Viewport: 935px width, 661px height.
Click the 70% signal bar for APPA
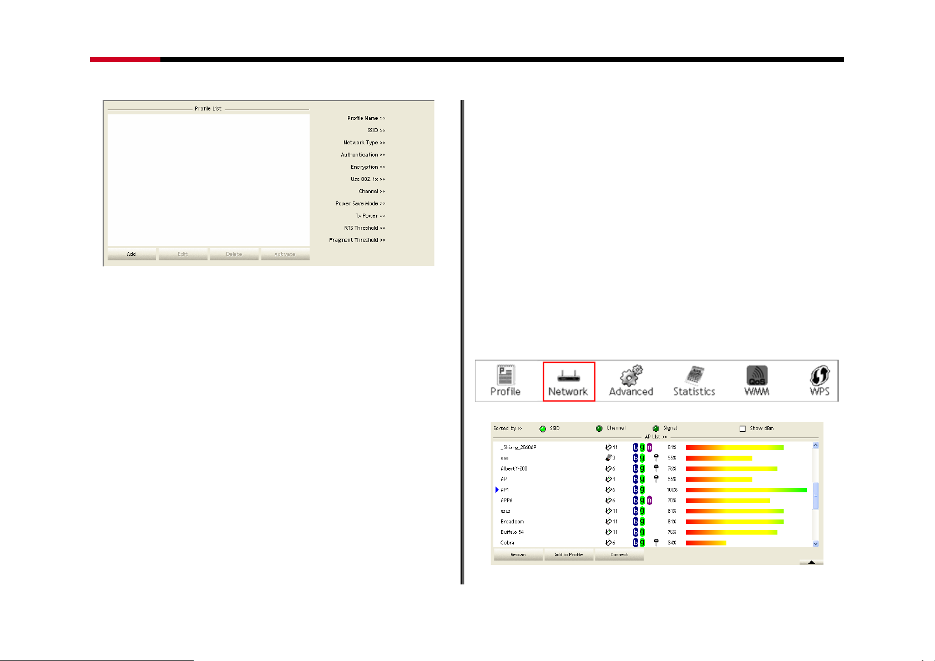click(x=728, y=500)
